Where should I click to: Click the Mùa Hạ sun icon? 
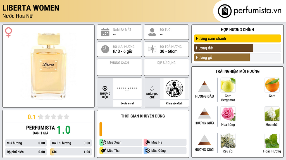(x=148, y=142)
